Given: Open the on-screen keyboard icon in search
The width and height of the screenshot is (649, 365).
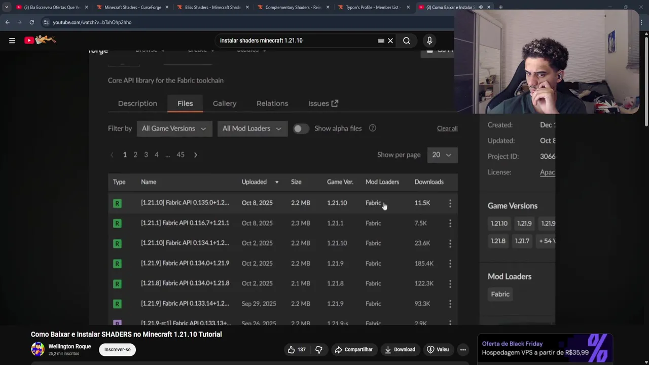Looking at the screenshot, I should click(x=381, y=41).
